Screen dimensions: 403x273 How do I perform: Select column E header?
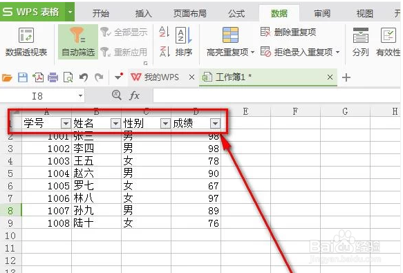coord(245,111)
